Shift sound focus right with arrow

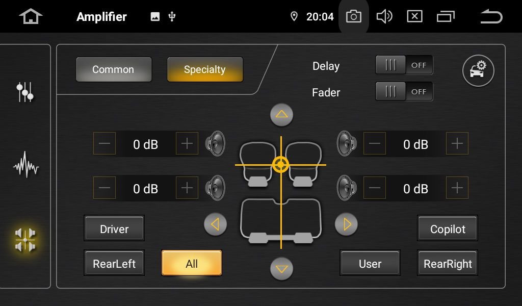coord(346,224)
